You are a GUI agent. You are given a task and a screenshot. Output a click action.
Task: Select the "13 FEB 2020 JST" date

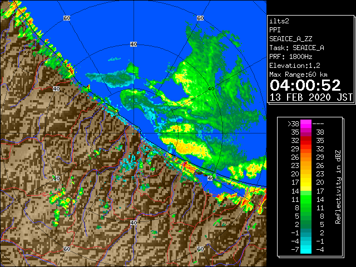(311, 97)
